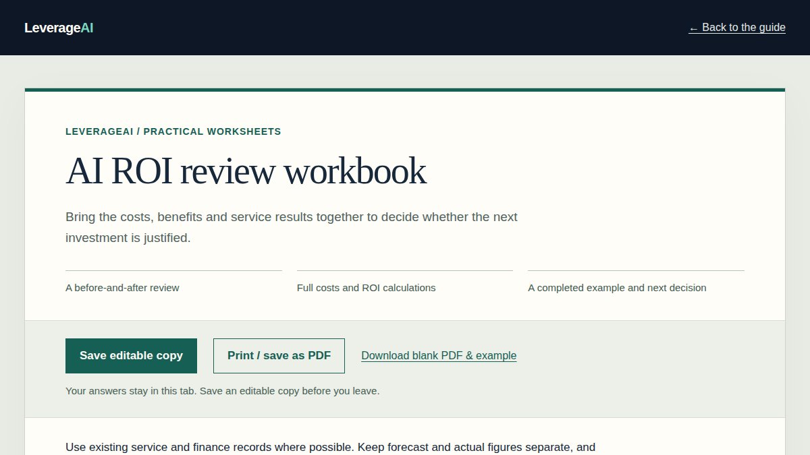Click 'LEVERAGEAI / PRACTICAL WORKSHEETS' breadcrumb text
810x455 pixels.
(x=173, y=131)
